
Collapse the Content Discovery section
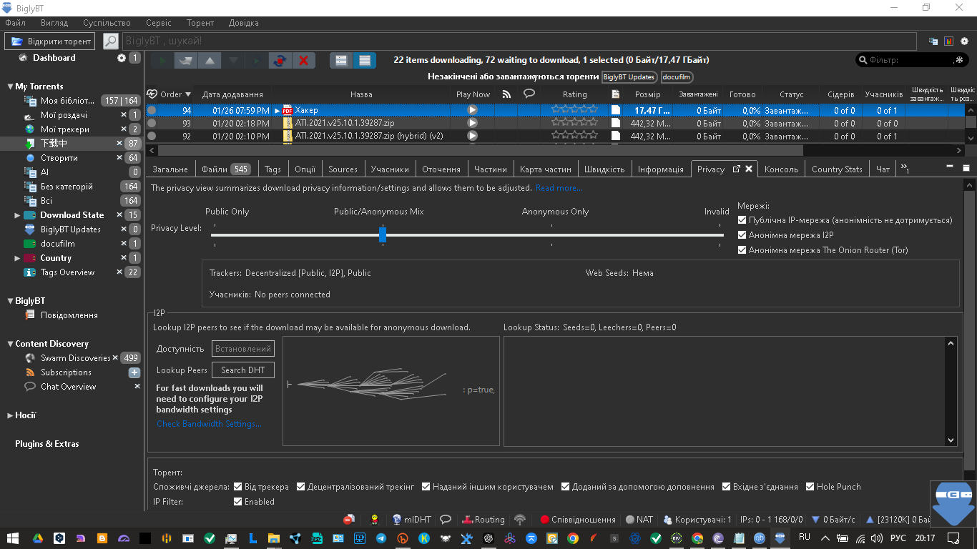[9, 344]
